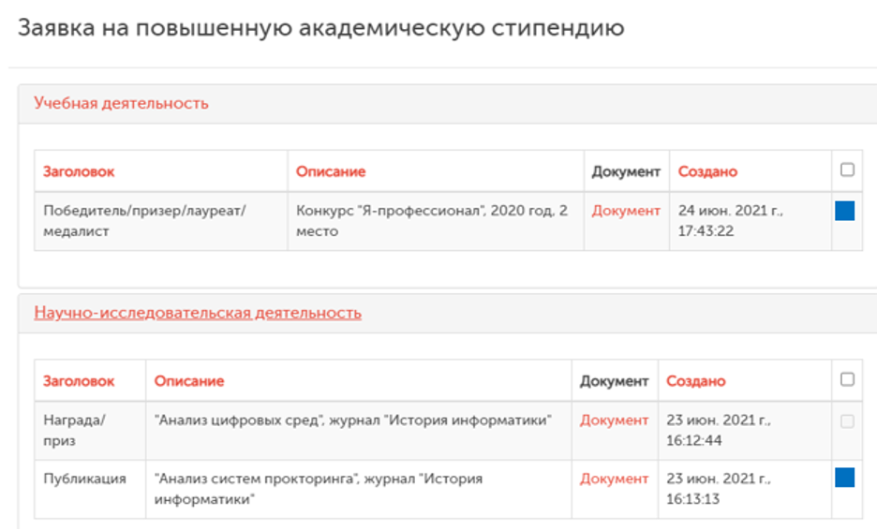Click the Заявка на повышенную академическую стипендию title
This screenshot has height=530, width=877.
point(321,28)
